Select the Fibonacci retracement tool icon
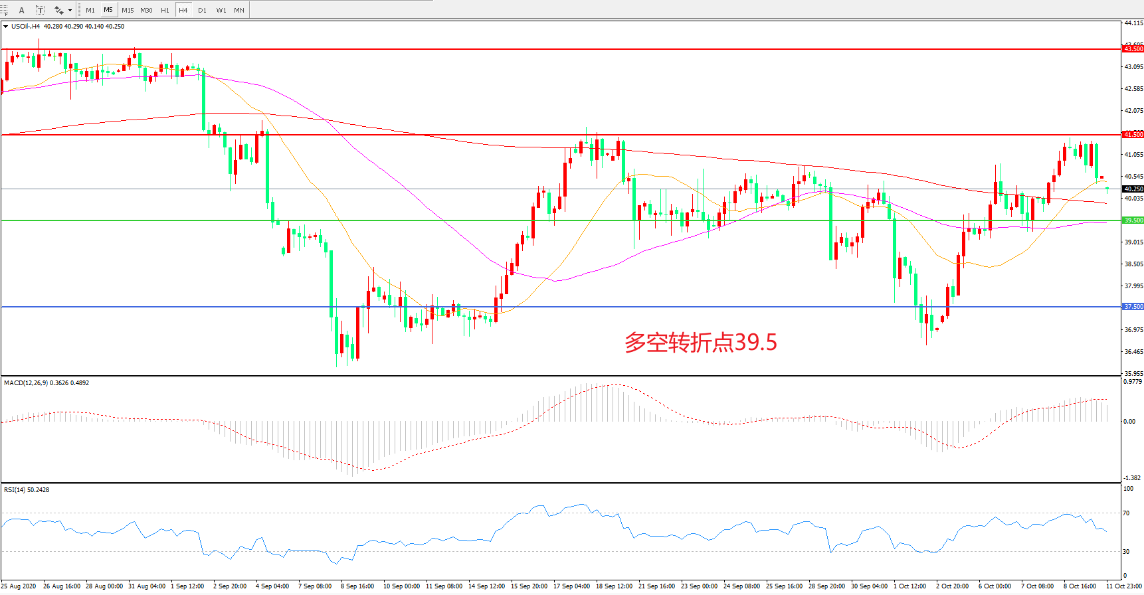This screenshot has height=595, width=1144. click(4, 10)
